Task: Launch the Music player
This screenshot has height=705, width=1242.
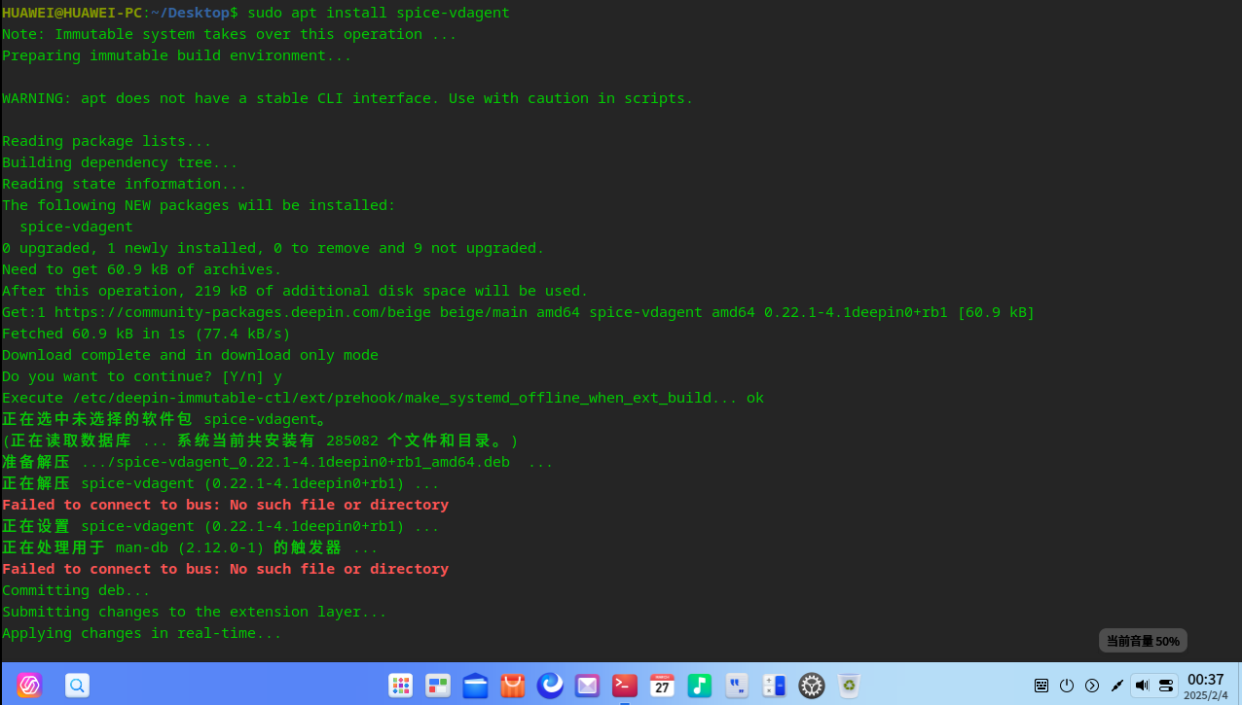Action: (700, 686)
